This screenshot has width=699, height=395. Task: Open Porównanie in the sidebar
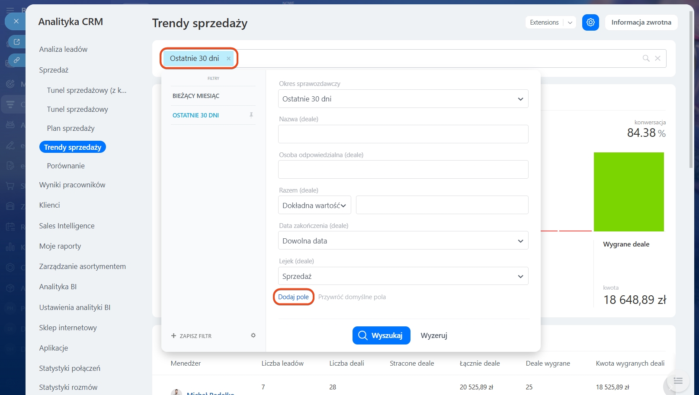[66, 166]
